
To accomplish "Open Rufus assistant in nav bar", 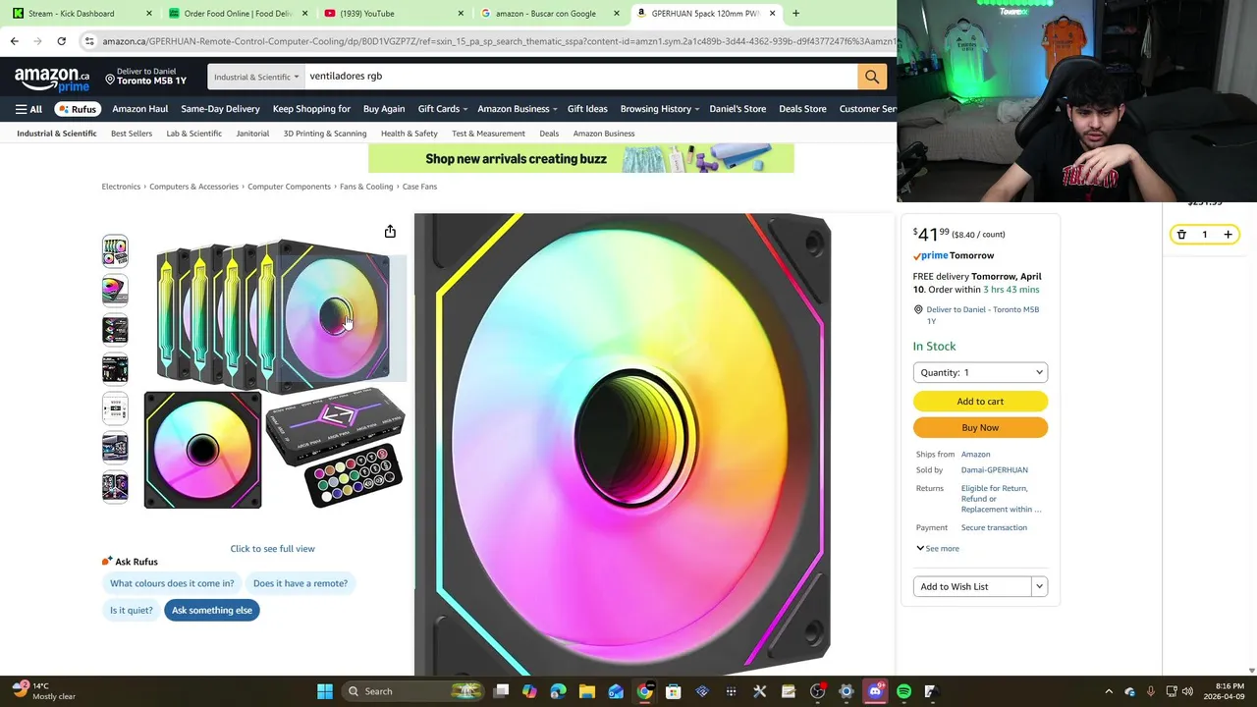I will [79, 109].
